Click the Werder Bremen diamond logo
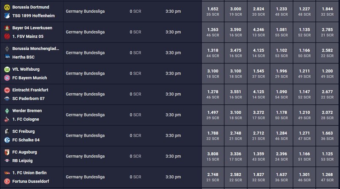The image size is (340, 189). click(7, 111)
